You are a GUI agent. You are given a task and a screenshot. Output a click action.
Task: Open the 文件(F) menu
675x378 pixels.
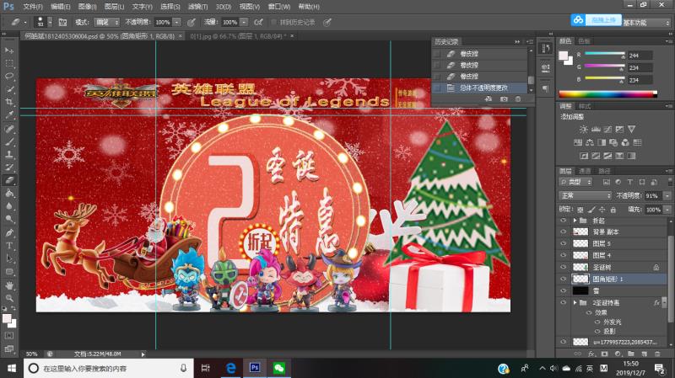coord(33,7)
